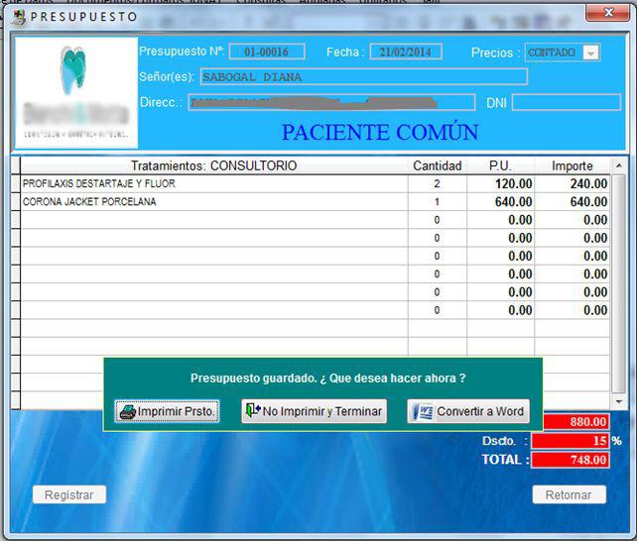The width and height of the screenshot is (638, 543).
Task: Click the subtotal field showing 880.00
Action: click(x=575, y=422)
